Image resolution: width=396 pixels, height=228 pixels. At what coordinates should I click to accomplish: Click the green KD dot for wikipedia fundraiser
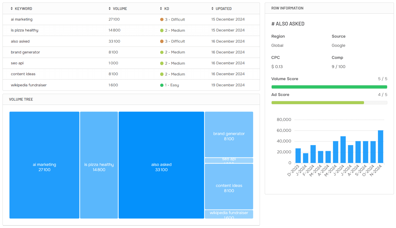(x=162, y=85)
